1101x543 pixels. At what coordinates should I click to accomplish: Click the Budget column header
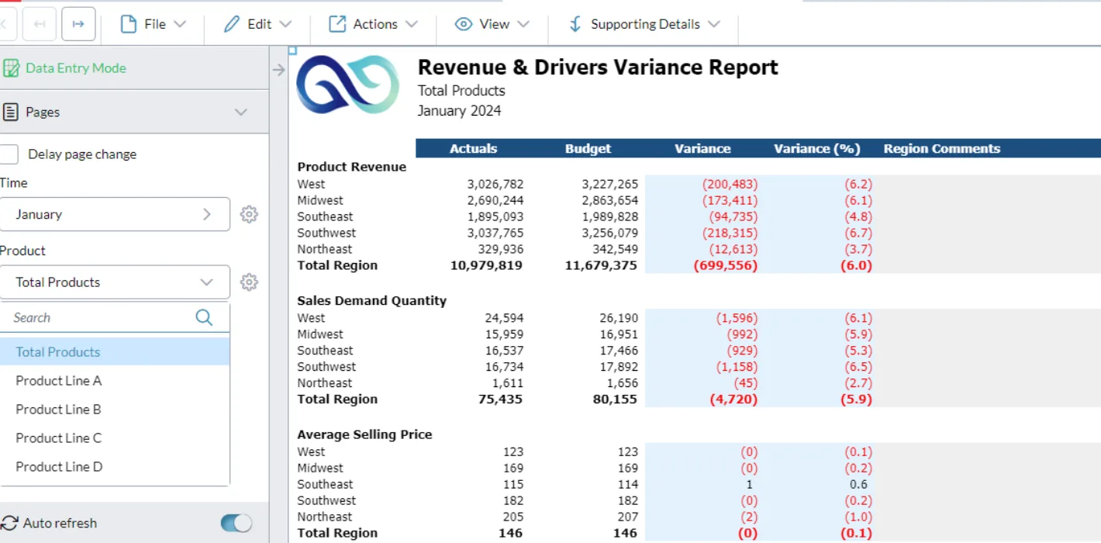[588, 148]
